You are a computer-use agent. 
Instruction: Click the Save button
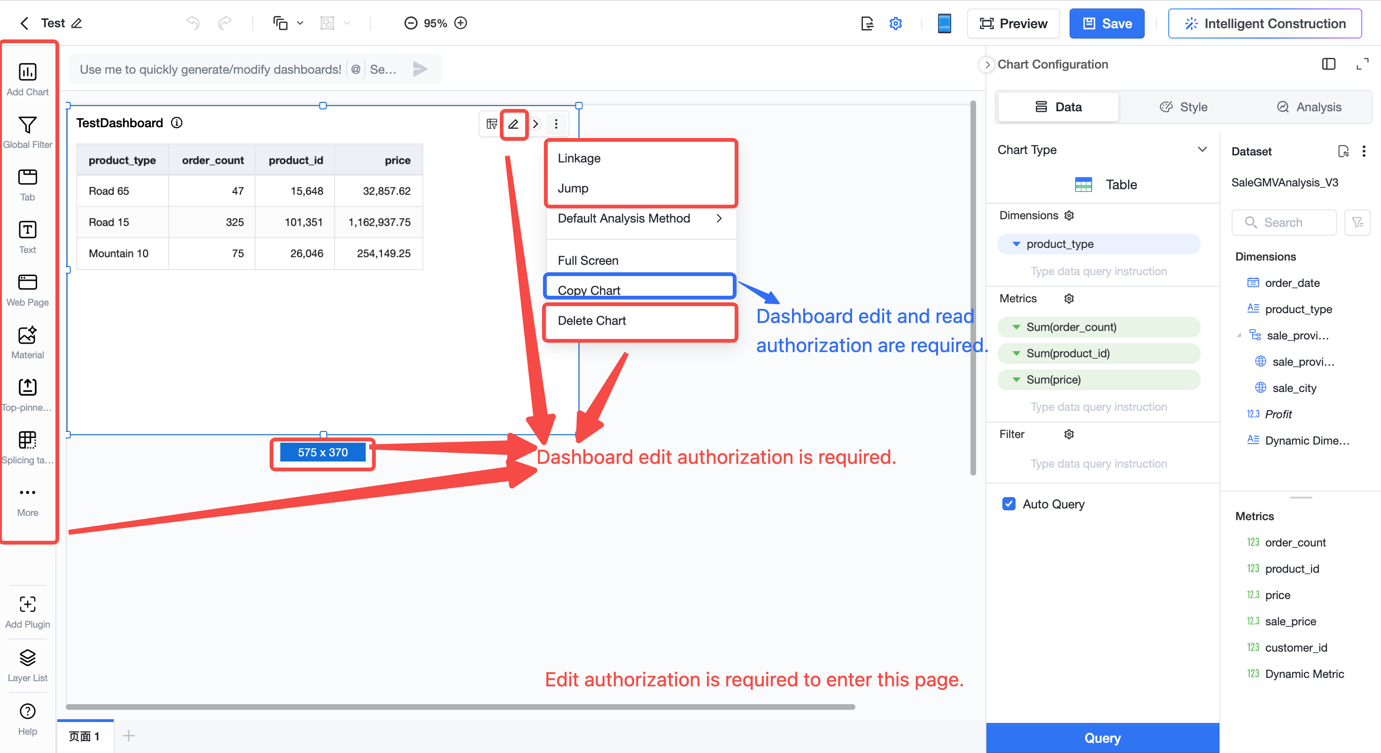pos(1107,23)
